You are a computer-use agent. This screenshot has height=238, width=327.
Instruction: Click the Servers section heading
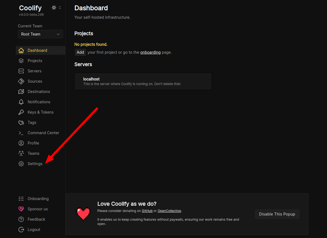[x=83, y=65]
